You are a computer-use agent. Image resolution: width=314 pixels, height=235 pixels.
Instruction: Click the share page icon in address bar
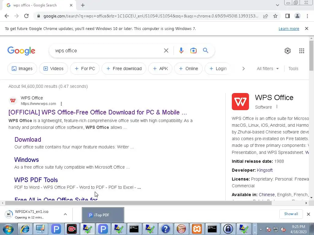click(266, 16)
